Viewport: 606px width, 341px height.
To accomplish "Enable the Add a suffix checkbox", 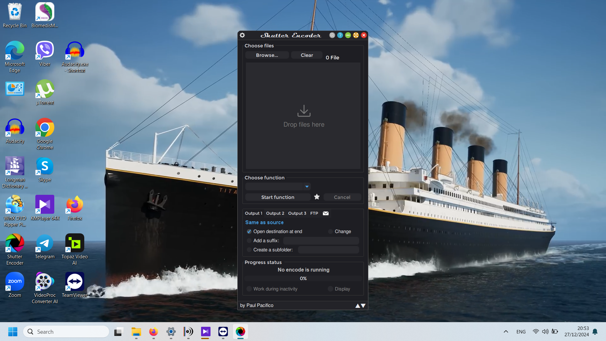I will coord(249,241).
